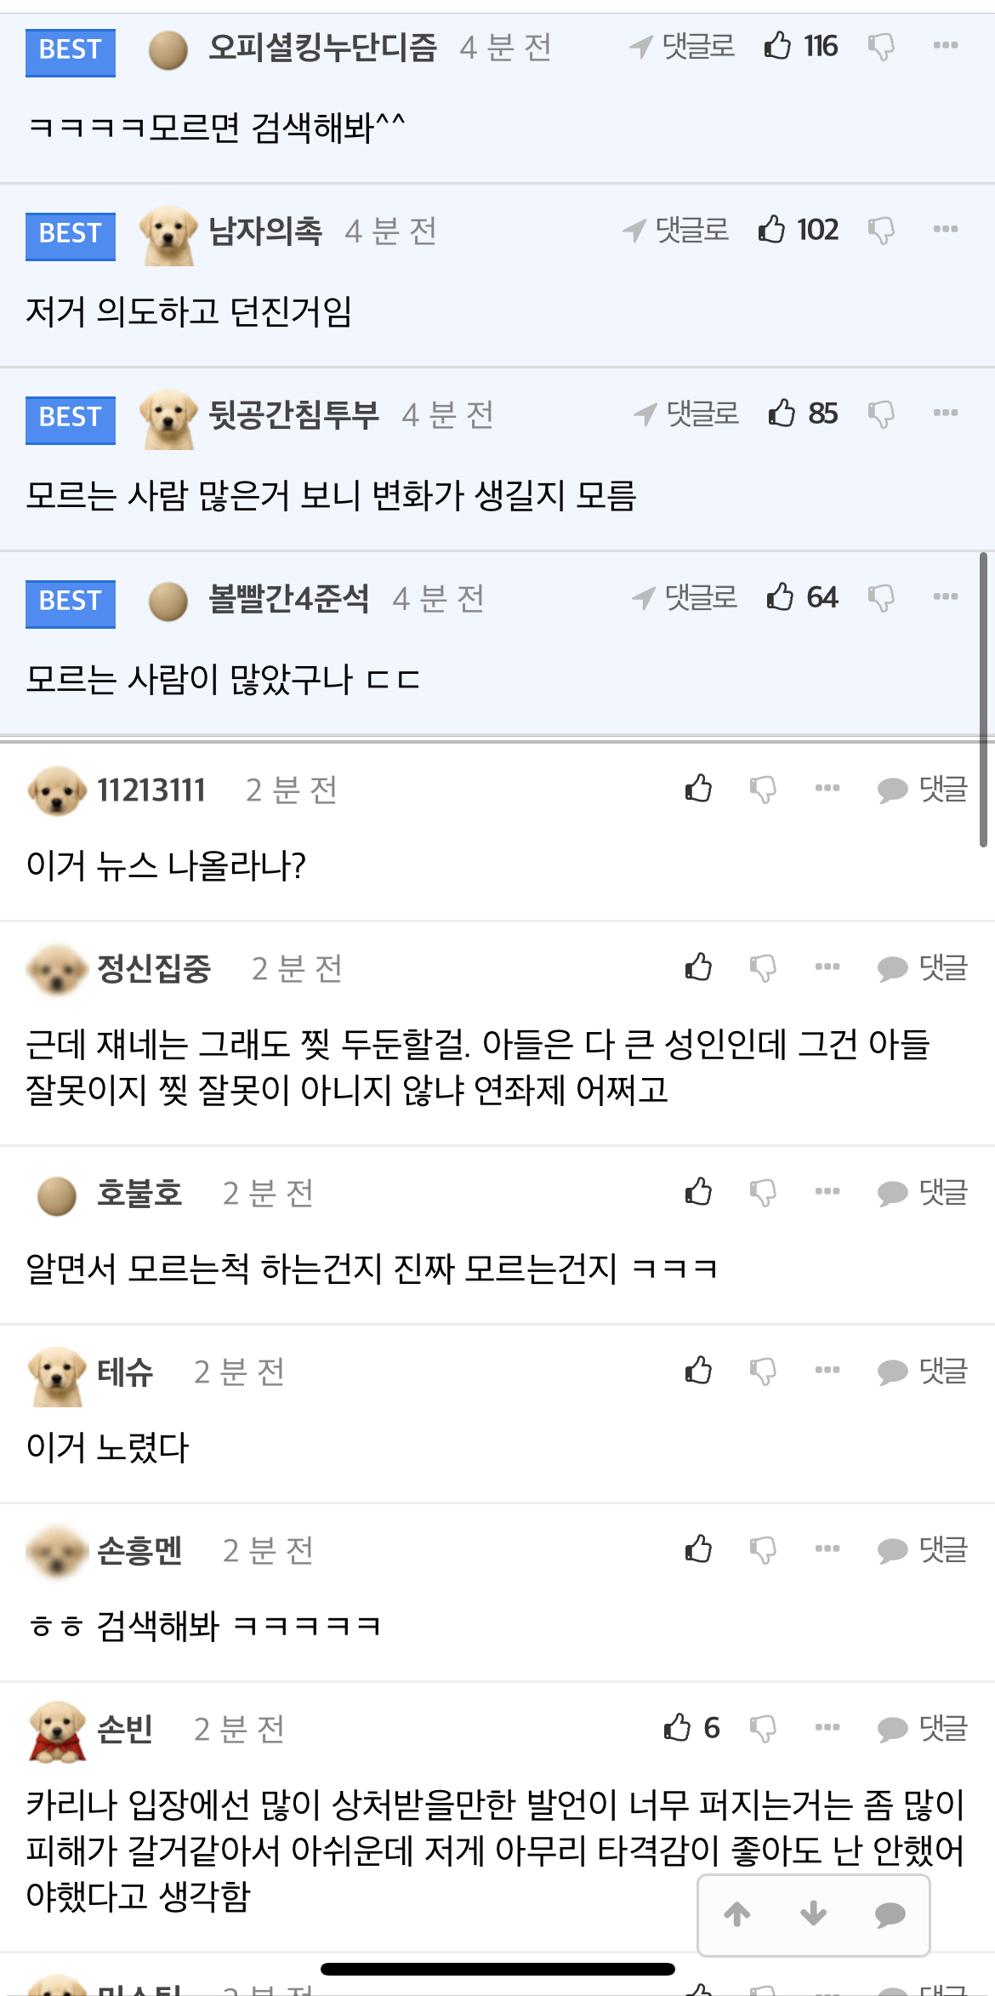Expand options menu for 호불호 comment
This screenshot has height=1996, width=995.
pos(827,1191)
